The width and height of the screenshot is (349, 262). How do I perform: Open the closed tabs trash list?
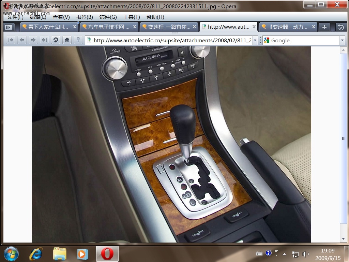341,27
